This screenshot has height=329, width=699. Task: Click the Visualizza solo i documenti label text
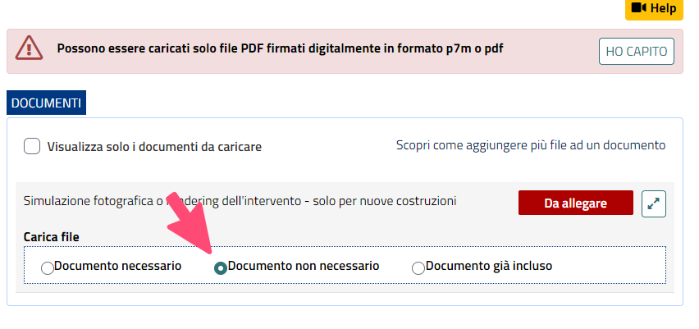click(154, 147)
